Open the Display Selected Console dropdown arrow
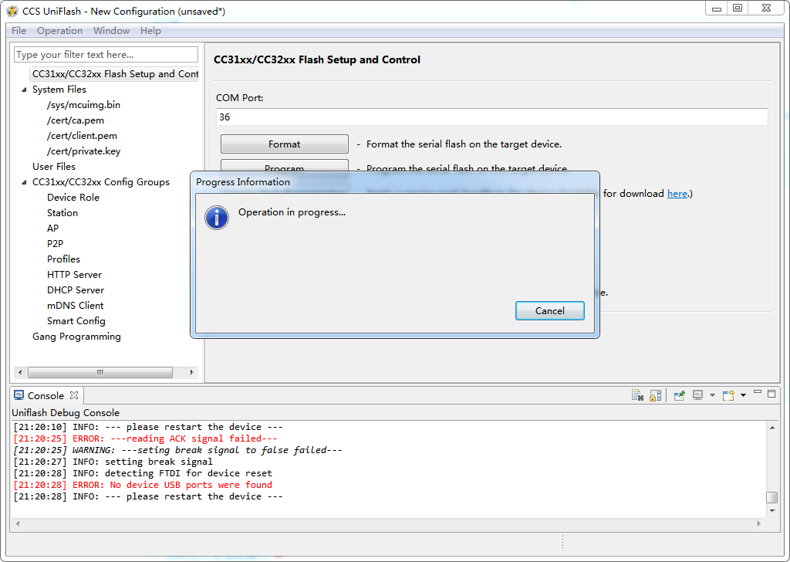The width and height of the screenshot is (790, 562). pyautogui.click(x=712, y=396)
